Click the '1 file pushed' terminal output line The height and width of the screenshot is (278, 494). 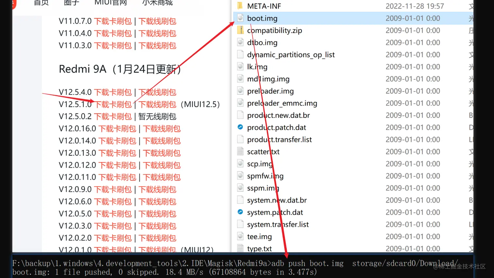[x=165, y=272]
